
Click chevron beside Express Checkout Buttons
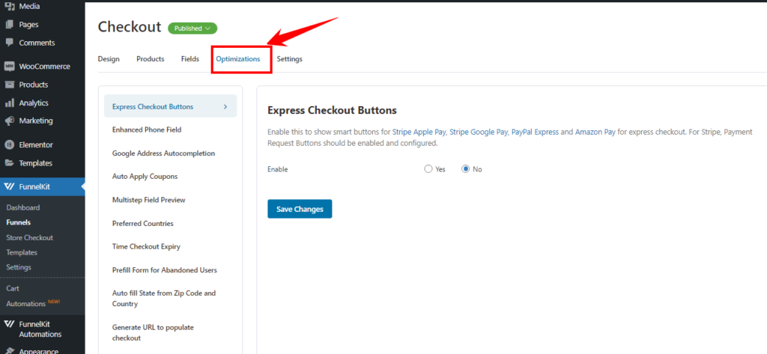[x=225, y=106]
